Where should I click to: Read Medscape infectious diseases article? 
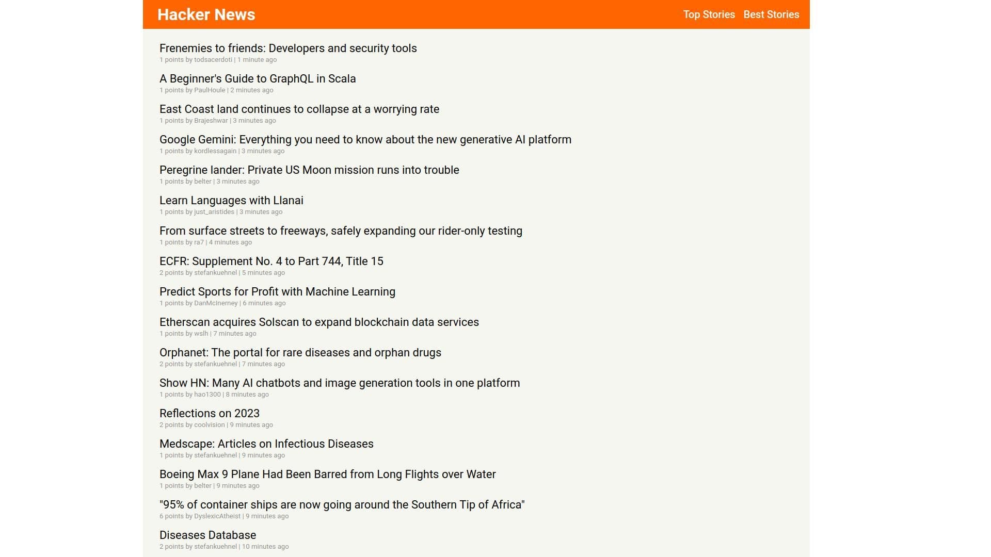(x=266, y=444)
